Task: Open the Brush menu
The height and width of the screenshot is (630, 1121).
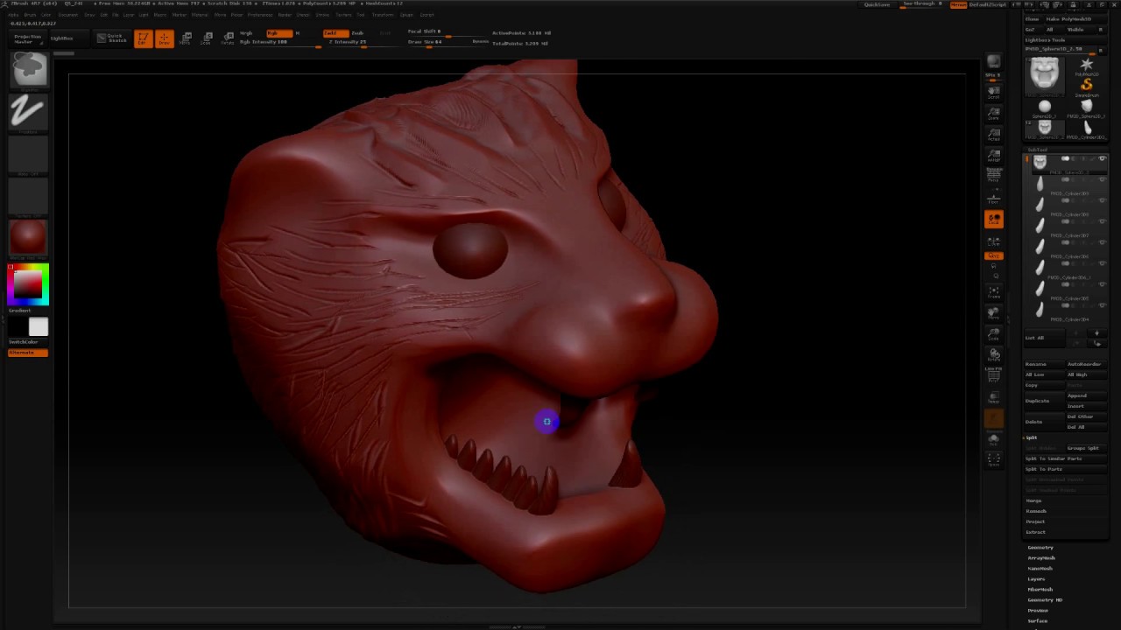Action: tap(30, 15)
